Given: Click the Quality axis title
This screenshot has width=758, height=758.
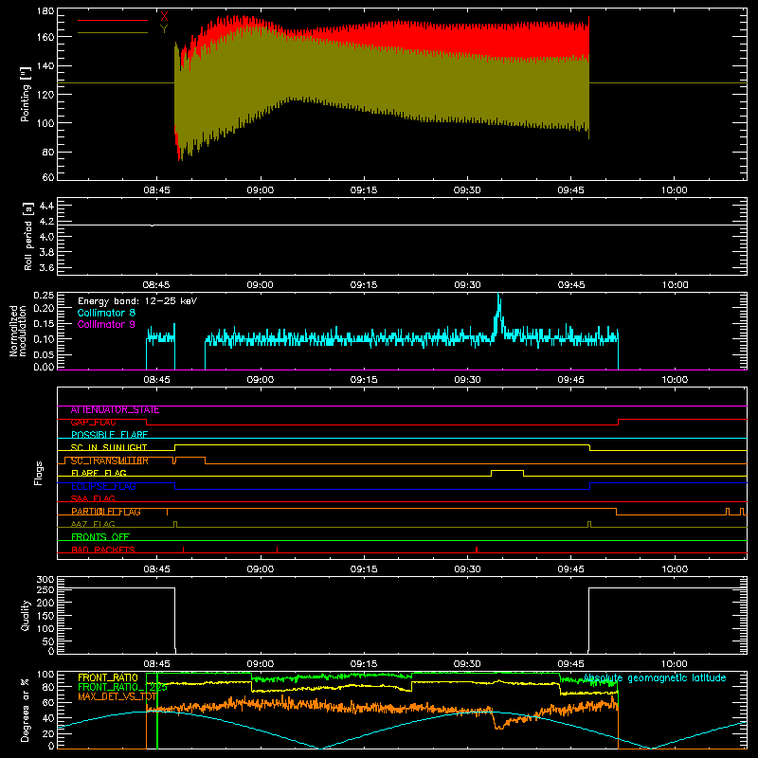Looking at the screenshot, I should click(26, 615).
